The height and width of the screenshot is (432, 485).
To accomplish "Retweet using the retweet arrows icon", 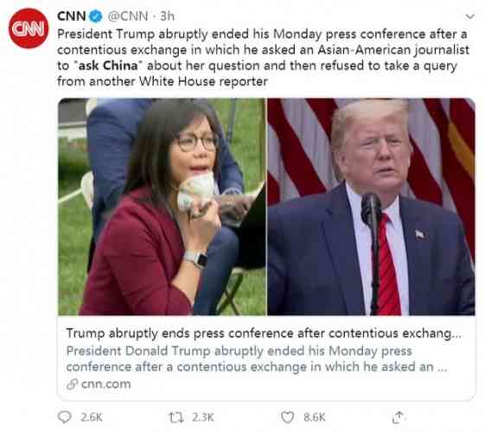I will click(x=176, y=417).
